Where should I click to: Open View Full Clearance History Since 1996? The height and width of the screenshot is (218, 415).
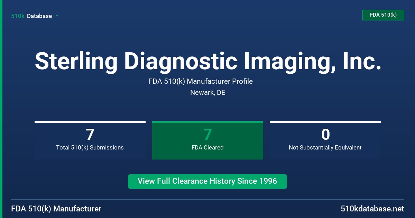pyautogui.click(x=207, y=181)
